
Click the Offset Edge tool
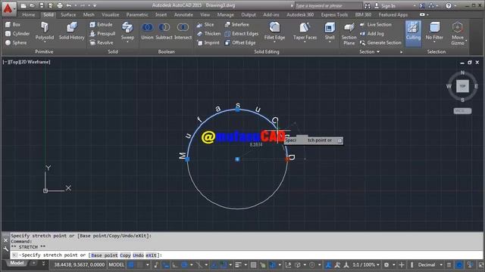coord(240,43)
